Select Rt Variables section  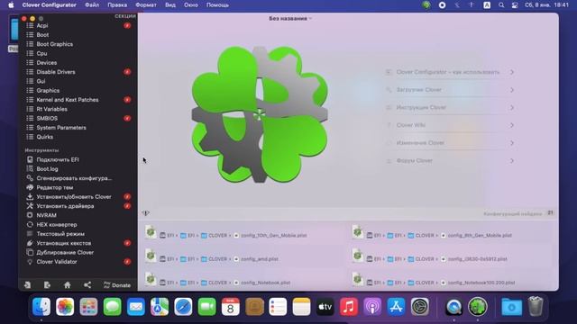51,109
